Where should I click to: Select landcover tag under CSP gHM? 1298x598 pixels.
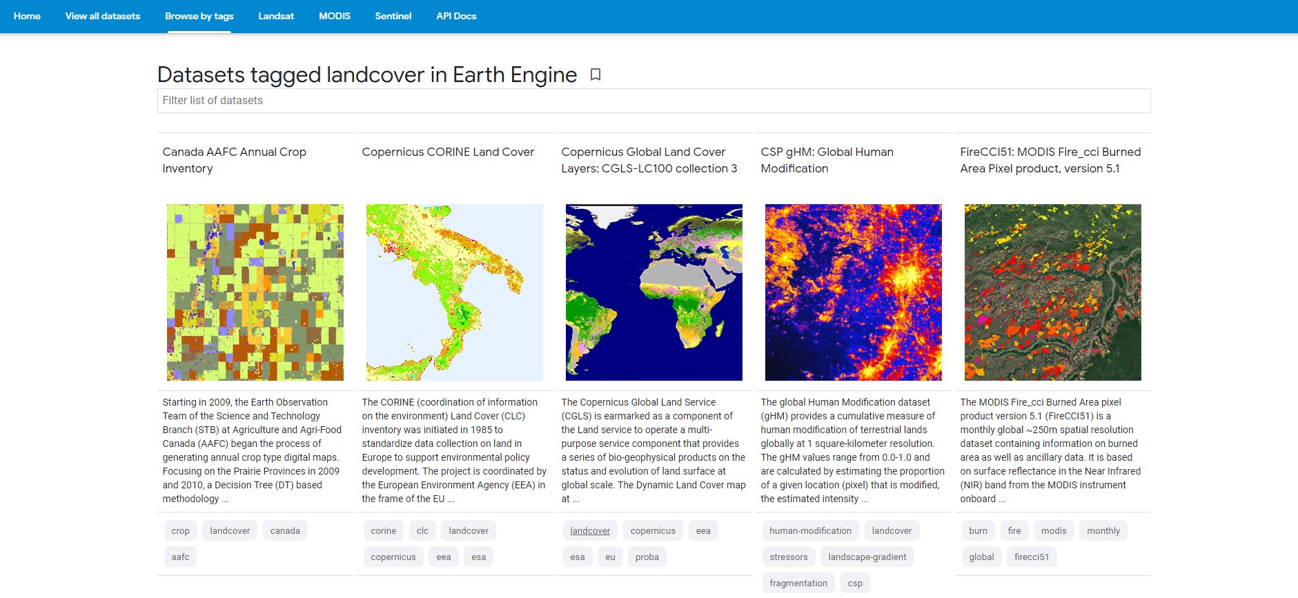pos(892,530)
